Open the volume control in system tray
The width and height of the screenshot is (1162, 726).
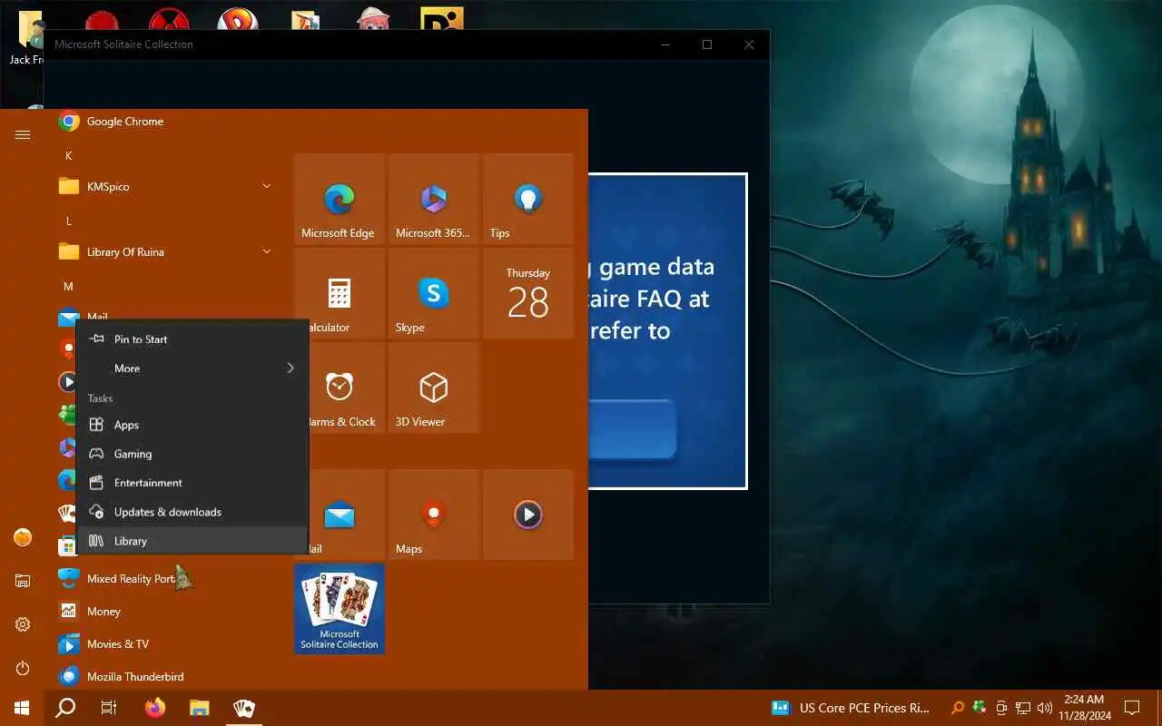tap(1044, 708)
